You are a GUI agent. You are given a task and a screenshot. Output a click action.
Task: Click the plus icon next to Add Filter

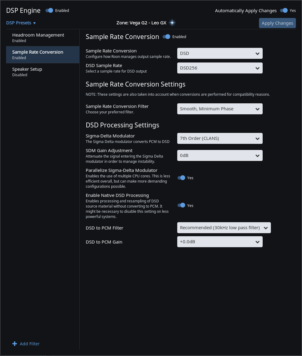tap(15, 344)
